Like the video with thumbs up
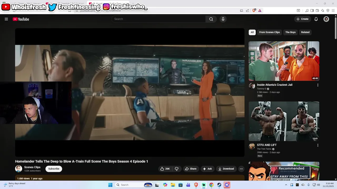This screenshot has width=337, height=189. click(x=165, y=169)
